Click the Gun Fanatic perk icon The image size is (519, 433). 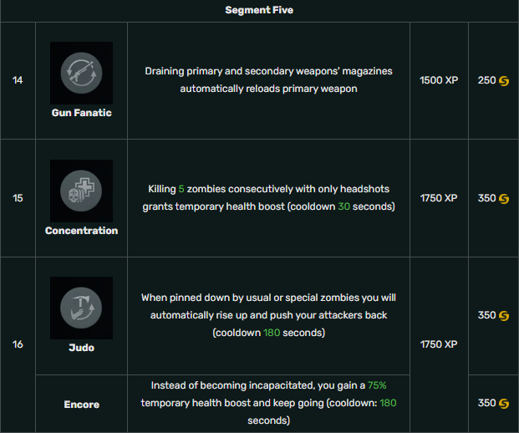click(81, 74)
